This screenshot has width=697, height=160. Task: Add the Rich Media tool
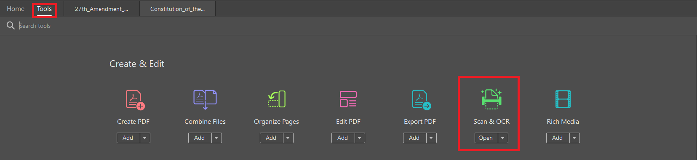[558, 138]
